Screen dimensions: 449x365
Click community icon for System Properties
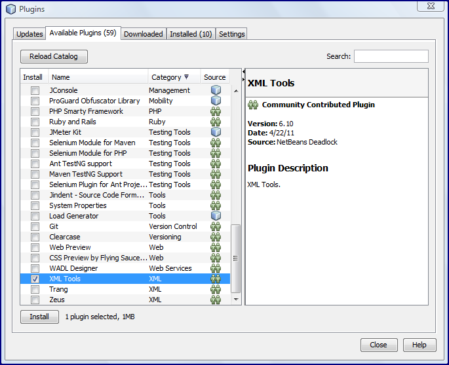point(216,205)
